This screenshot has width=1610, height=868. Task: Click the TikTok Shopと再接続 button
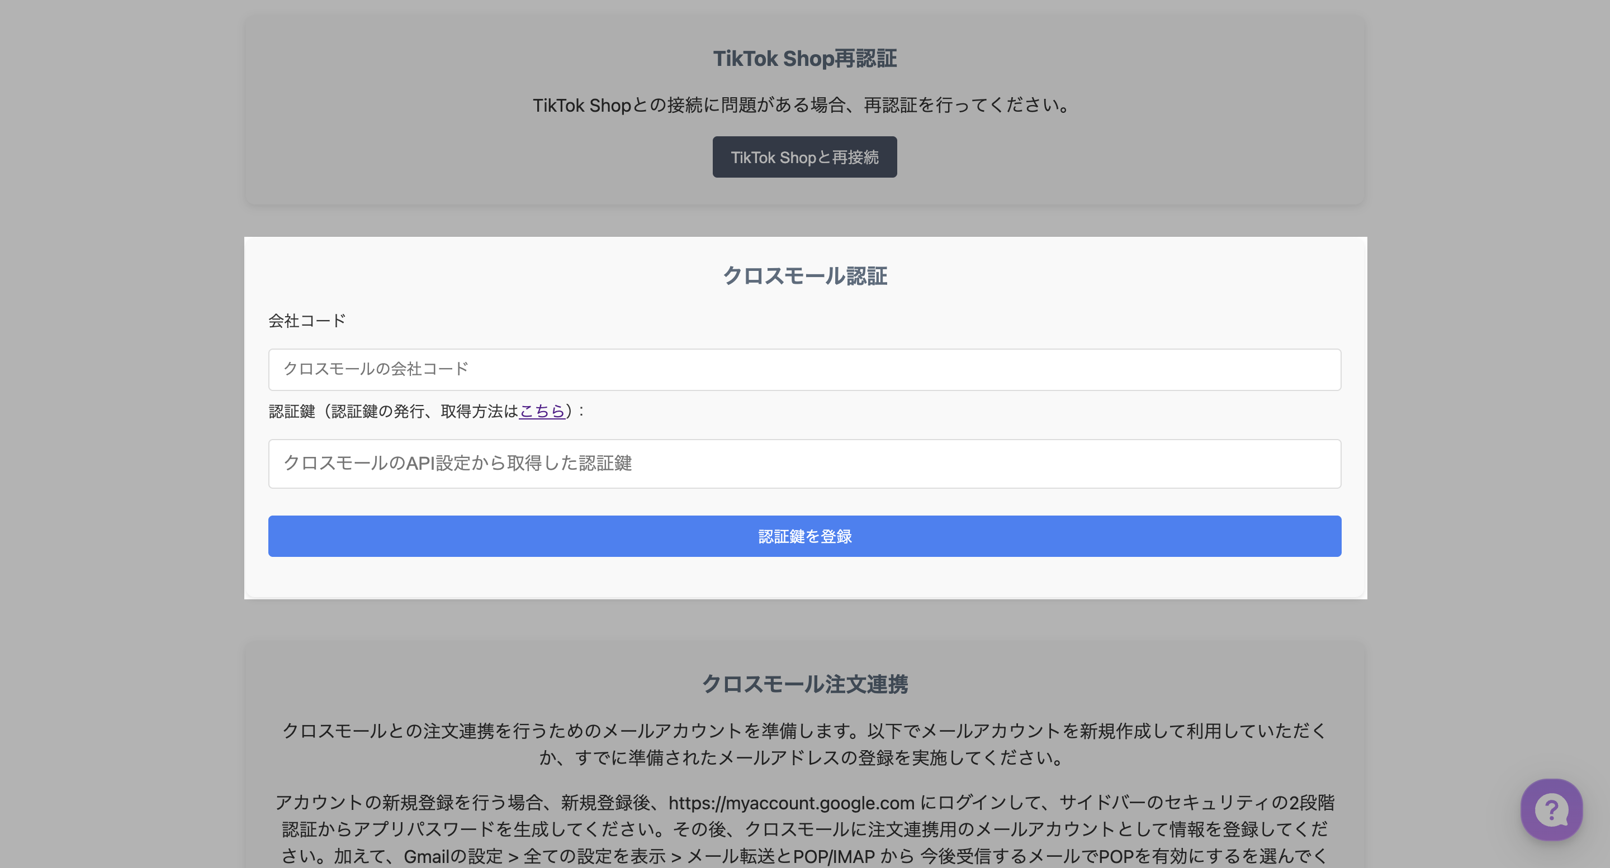pos(804,158)
